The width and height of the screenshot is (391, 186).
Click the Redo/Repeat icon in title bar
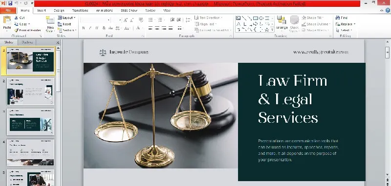[26, 3]
